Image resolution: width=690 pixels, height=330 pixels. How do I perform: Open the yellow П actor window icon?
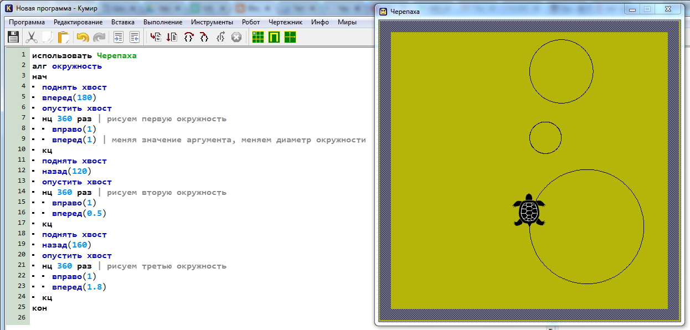[x=274, y=37]
